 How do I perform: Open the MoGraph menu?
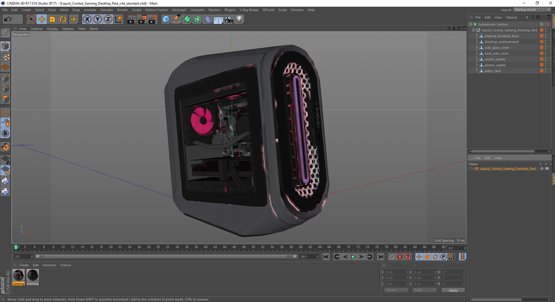(x=179, y=10)
